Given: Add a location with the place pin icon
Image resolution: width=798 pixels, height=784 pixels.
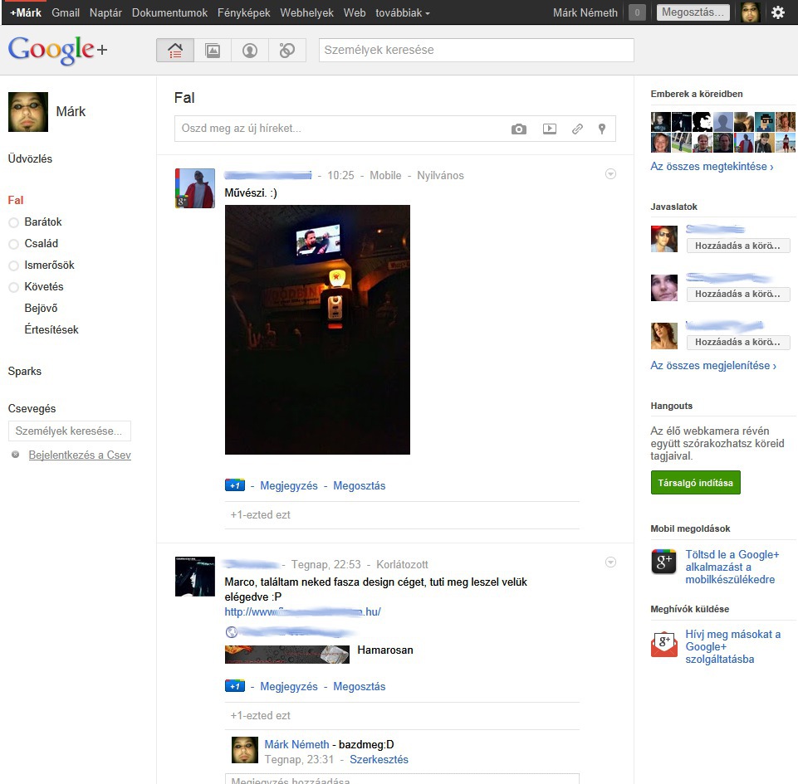Looking at the screenshot, I should point(602,129).
